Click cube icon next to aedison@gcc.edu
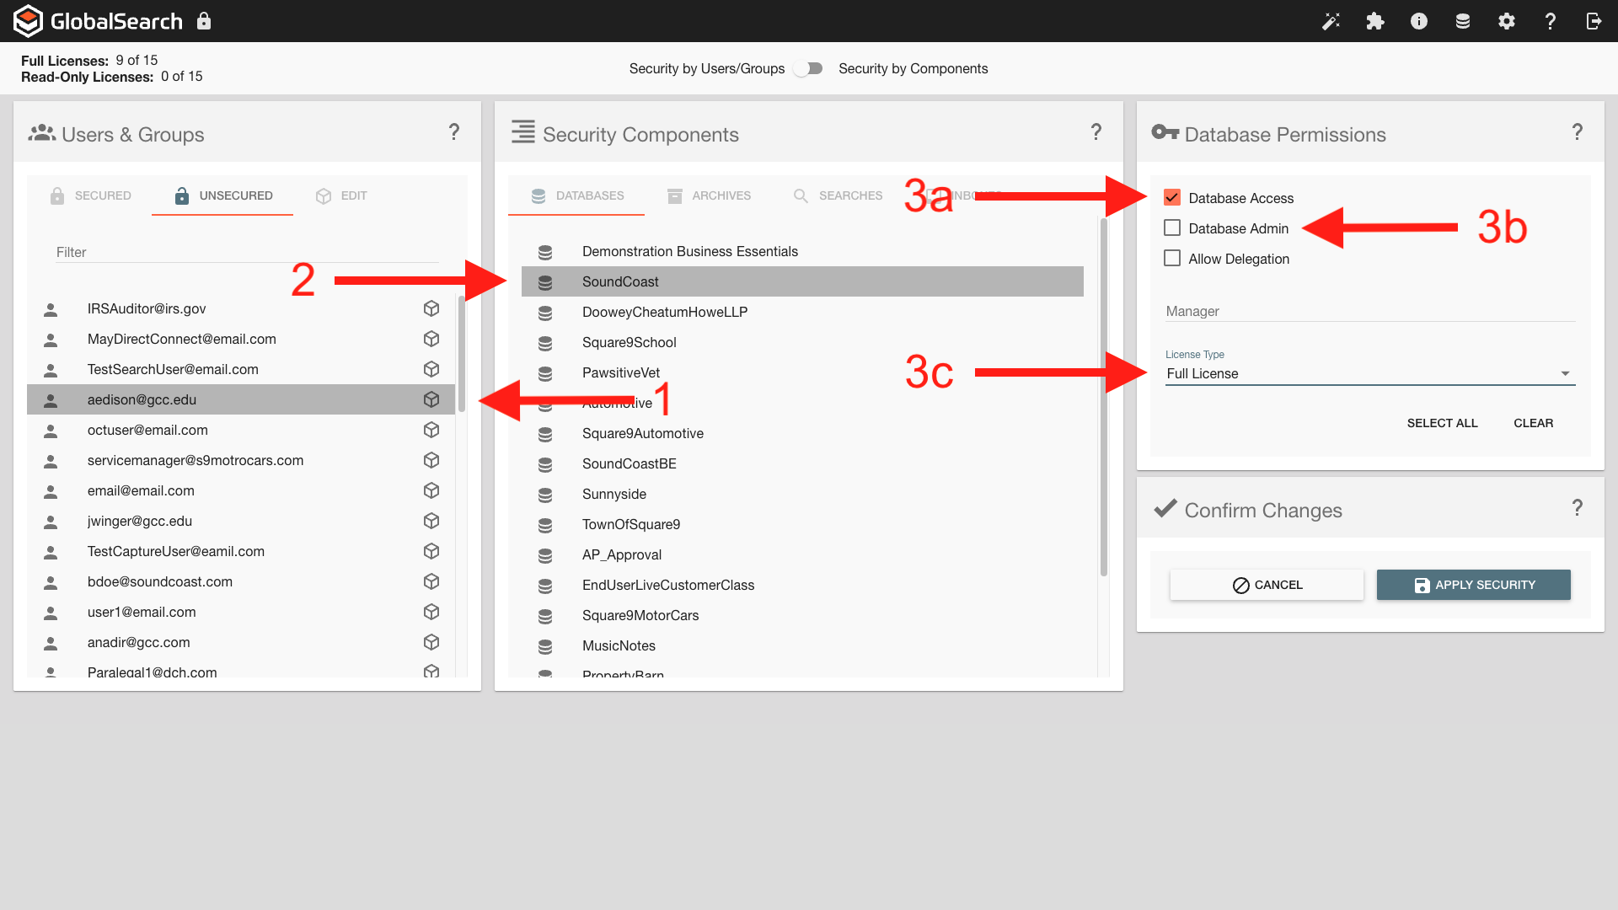Viewport: 1618px width, 910px height. (431, 399)
